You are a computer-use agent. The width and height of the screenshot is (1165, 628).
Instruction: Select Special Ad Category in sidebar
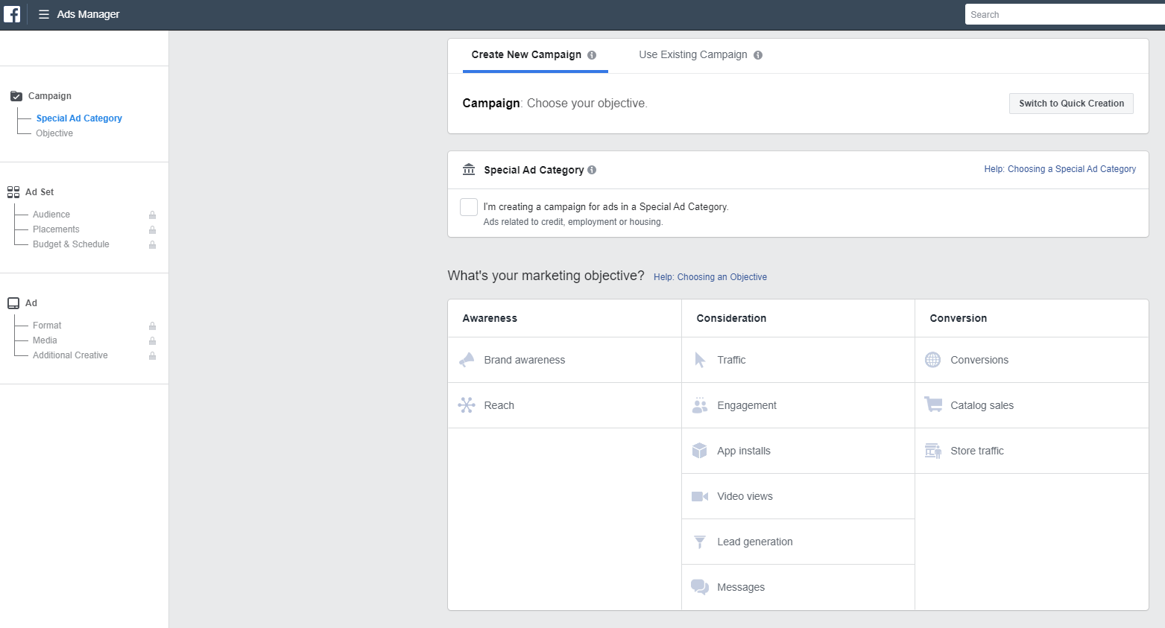pyautogui.click(x=79, y=118)
